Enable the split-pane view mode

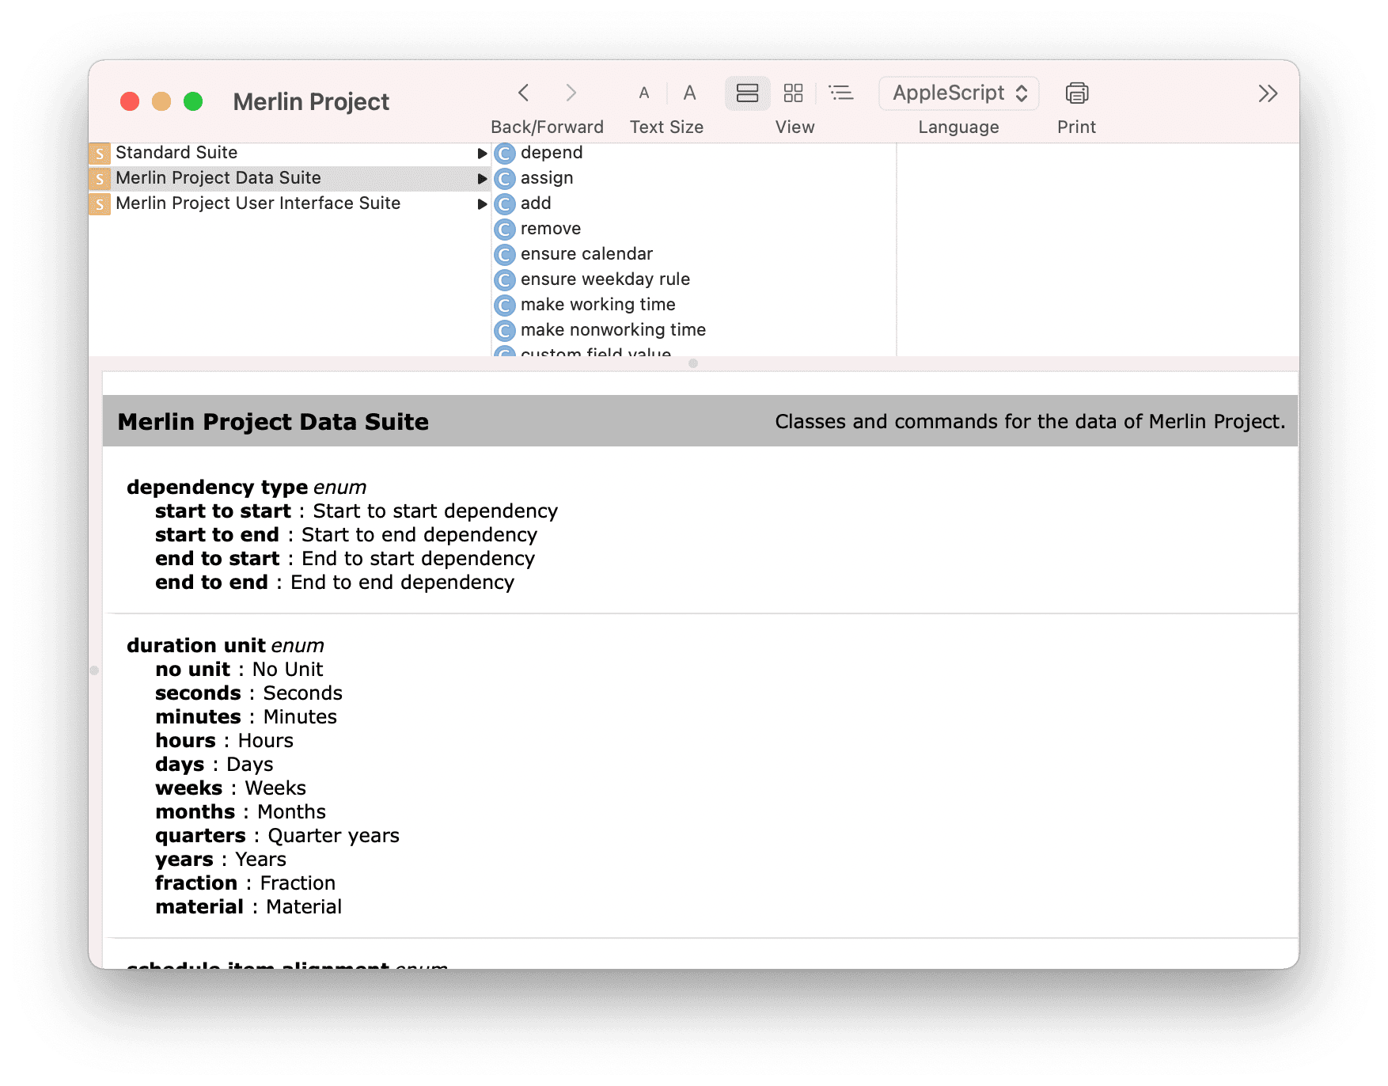(747, 93)
